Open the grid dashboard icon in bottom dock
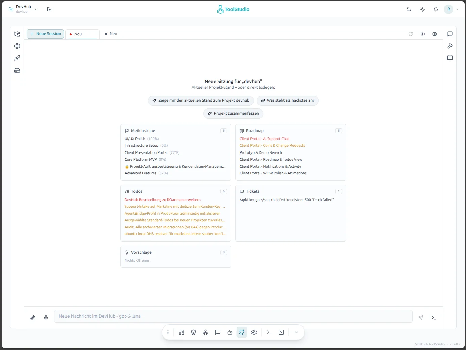Screen dimensions: 466x350 pyautogui.click(x=182, y=332)
